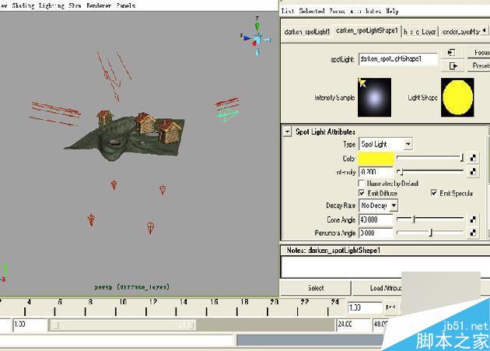Click go to start of playback button
The image size is (490, 351).
(390, 307)
